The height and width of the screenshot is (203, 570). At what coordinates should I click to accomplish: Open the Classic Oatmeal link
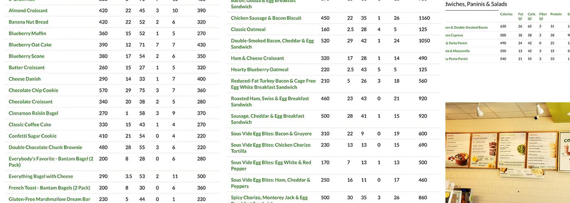pos(248,29)
